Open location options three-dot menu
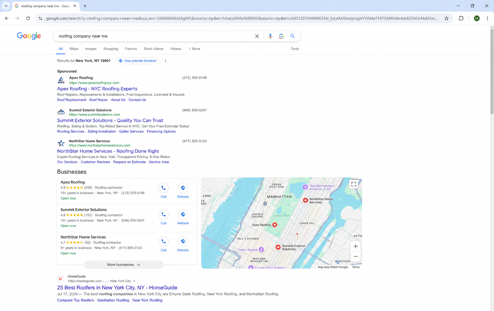 pyautogui.click(x=165, y=61)
